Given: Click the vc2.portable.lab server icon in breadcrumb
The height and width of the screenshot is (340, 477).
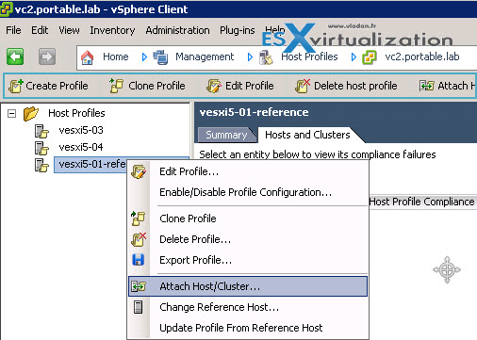Looking at the screenshot, I should pos(370,57).
